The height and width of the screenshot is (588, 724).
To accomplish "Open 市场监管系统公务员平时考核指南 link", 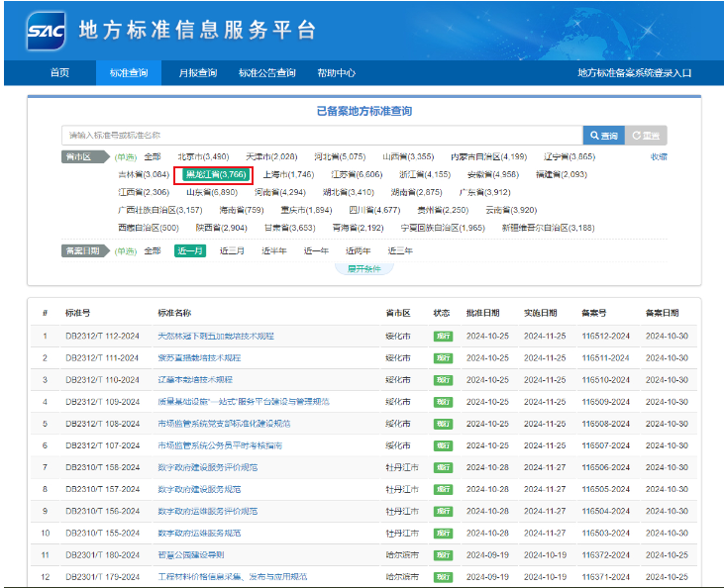I will point(220,445).
